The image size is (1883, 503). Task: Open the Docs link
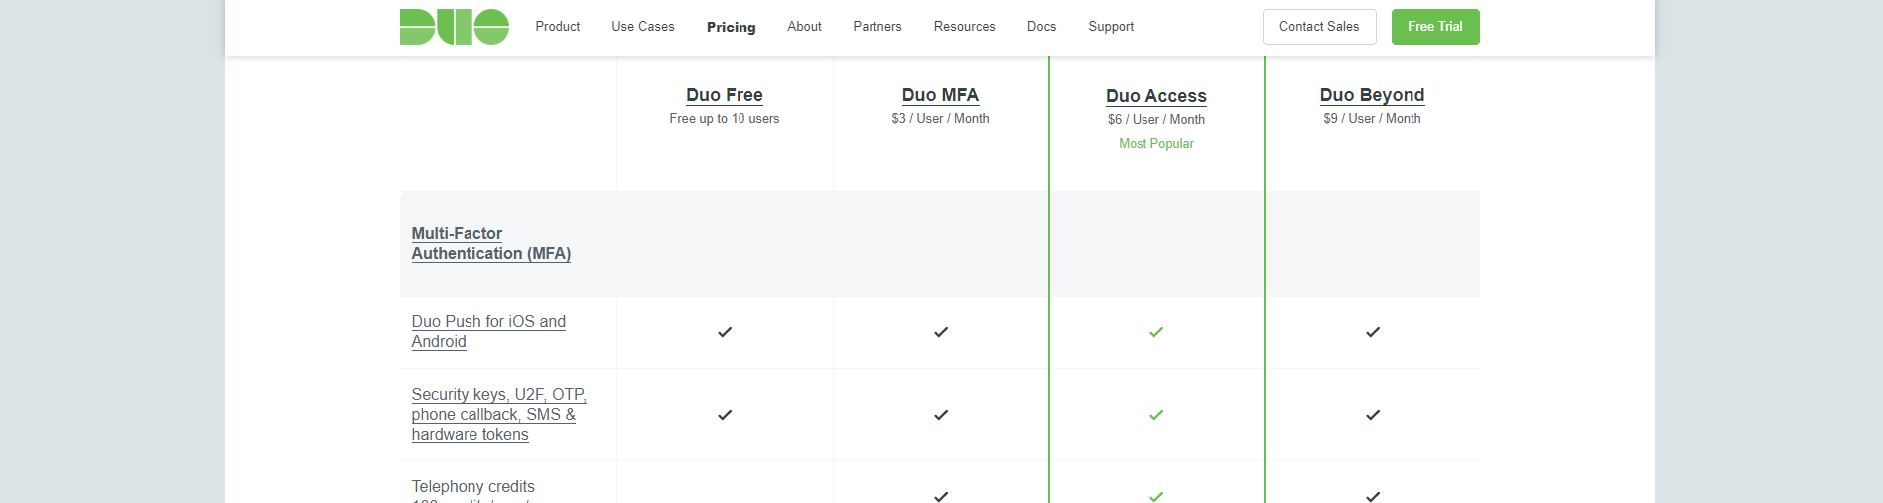1041,27
